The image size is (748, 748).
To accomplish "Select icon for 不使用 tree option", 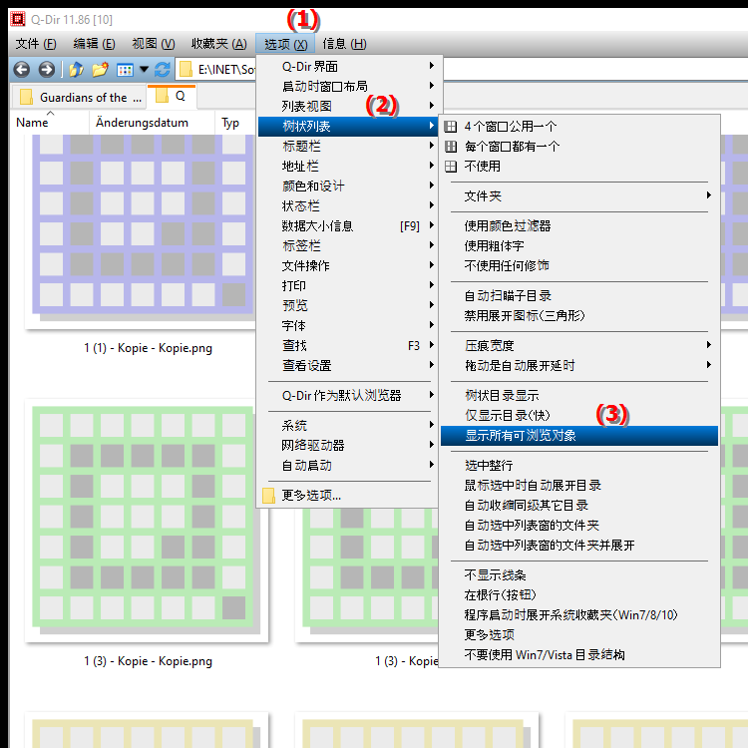I will [451, 167].
